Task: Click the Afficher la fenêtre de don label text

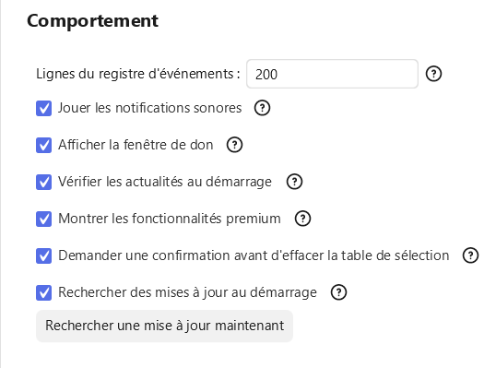Action: 136,145
